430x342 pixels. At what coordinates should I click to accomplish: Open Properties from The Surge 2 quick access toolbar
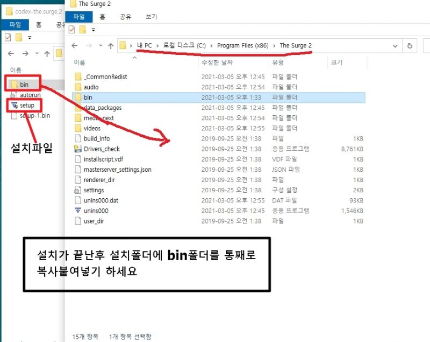click(71, 30)
